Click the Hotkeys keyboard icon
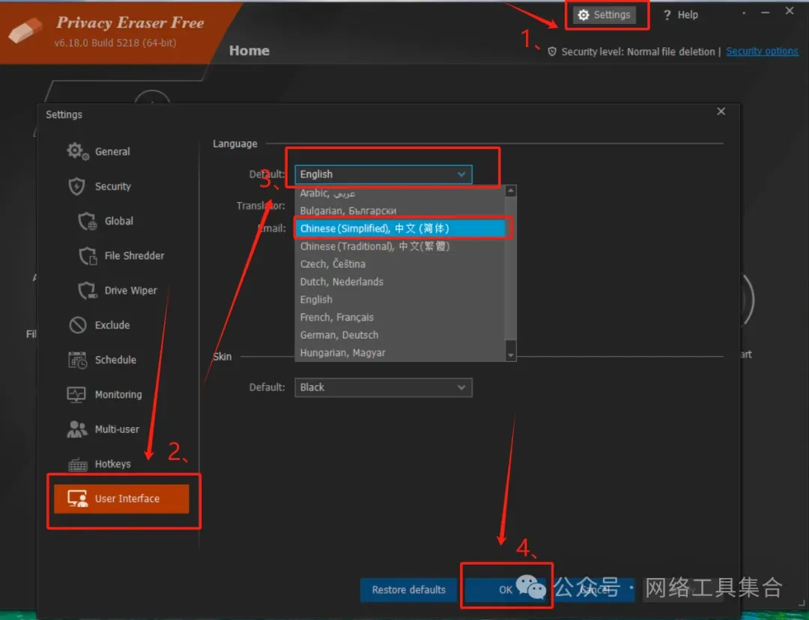Image resolution: width=809 pixels, height=620 pixels. 78,464
